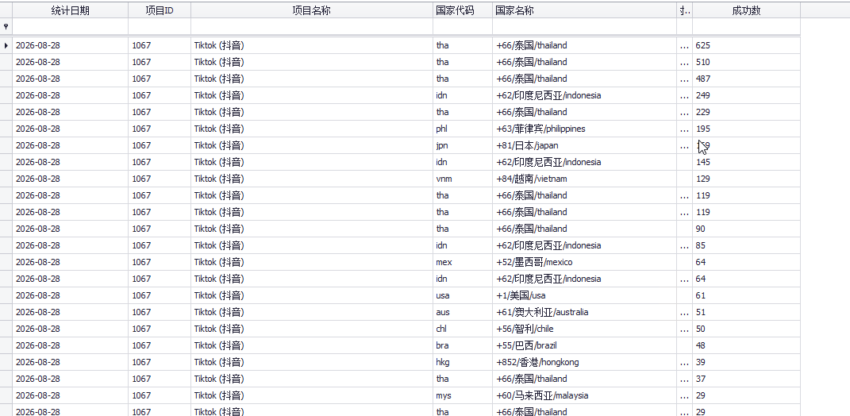Select the success count cell 85
The image size is (850, 416).
tap(747, 245)
